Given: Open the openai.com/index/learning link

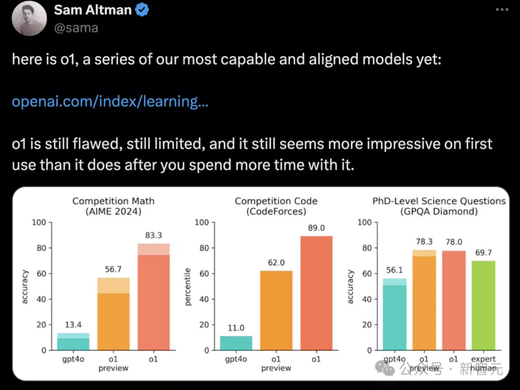Looking at the screenshot, I should (110, 101).
